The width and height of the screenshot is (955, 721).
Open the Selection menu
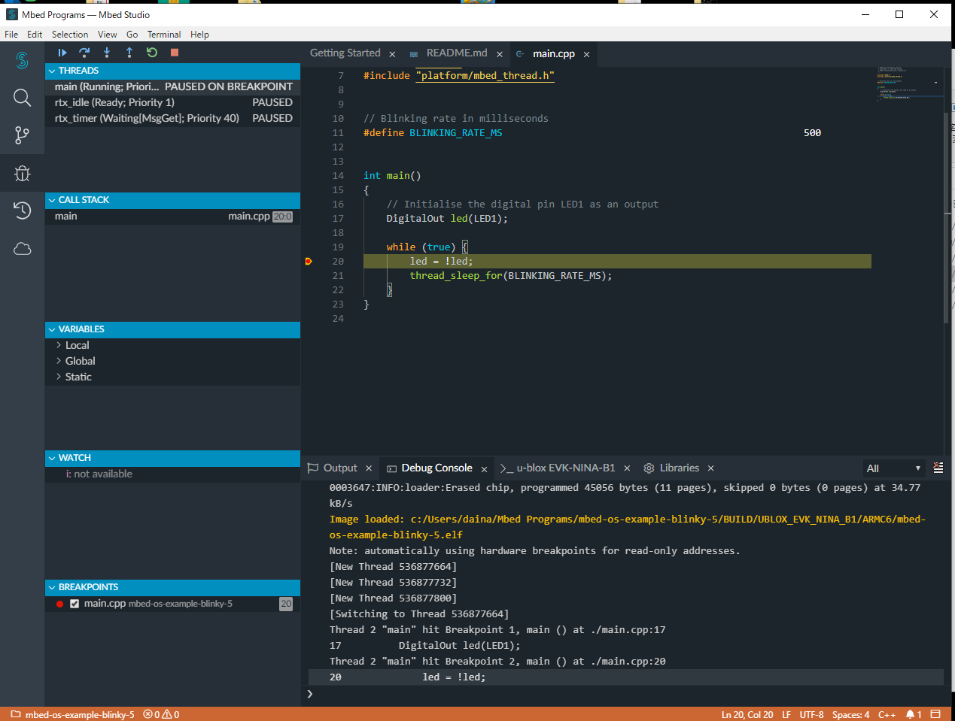point(70,35)
